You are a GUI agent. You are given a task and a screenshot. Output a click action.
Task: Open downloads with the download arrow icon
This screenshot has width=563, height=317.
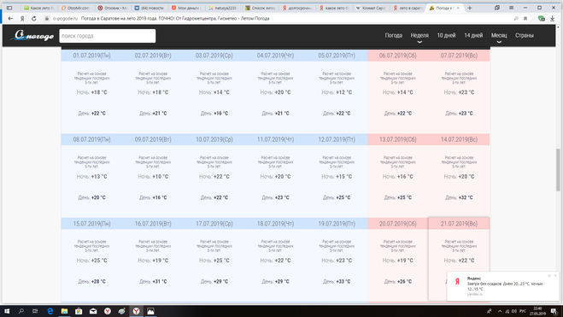[553, 19]
